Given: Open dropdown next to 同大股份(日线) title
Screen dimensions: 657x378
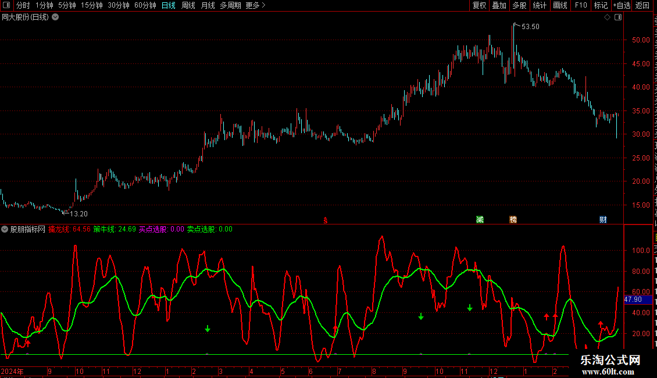Looking at the screenshot, I should pyautogui.click(x=55, y=17).
